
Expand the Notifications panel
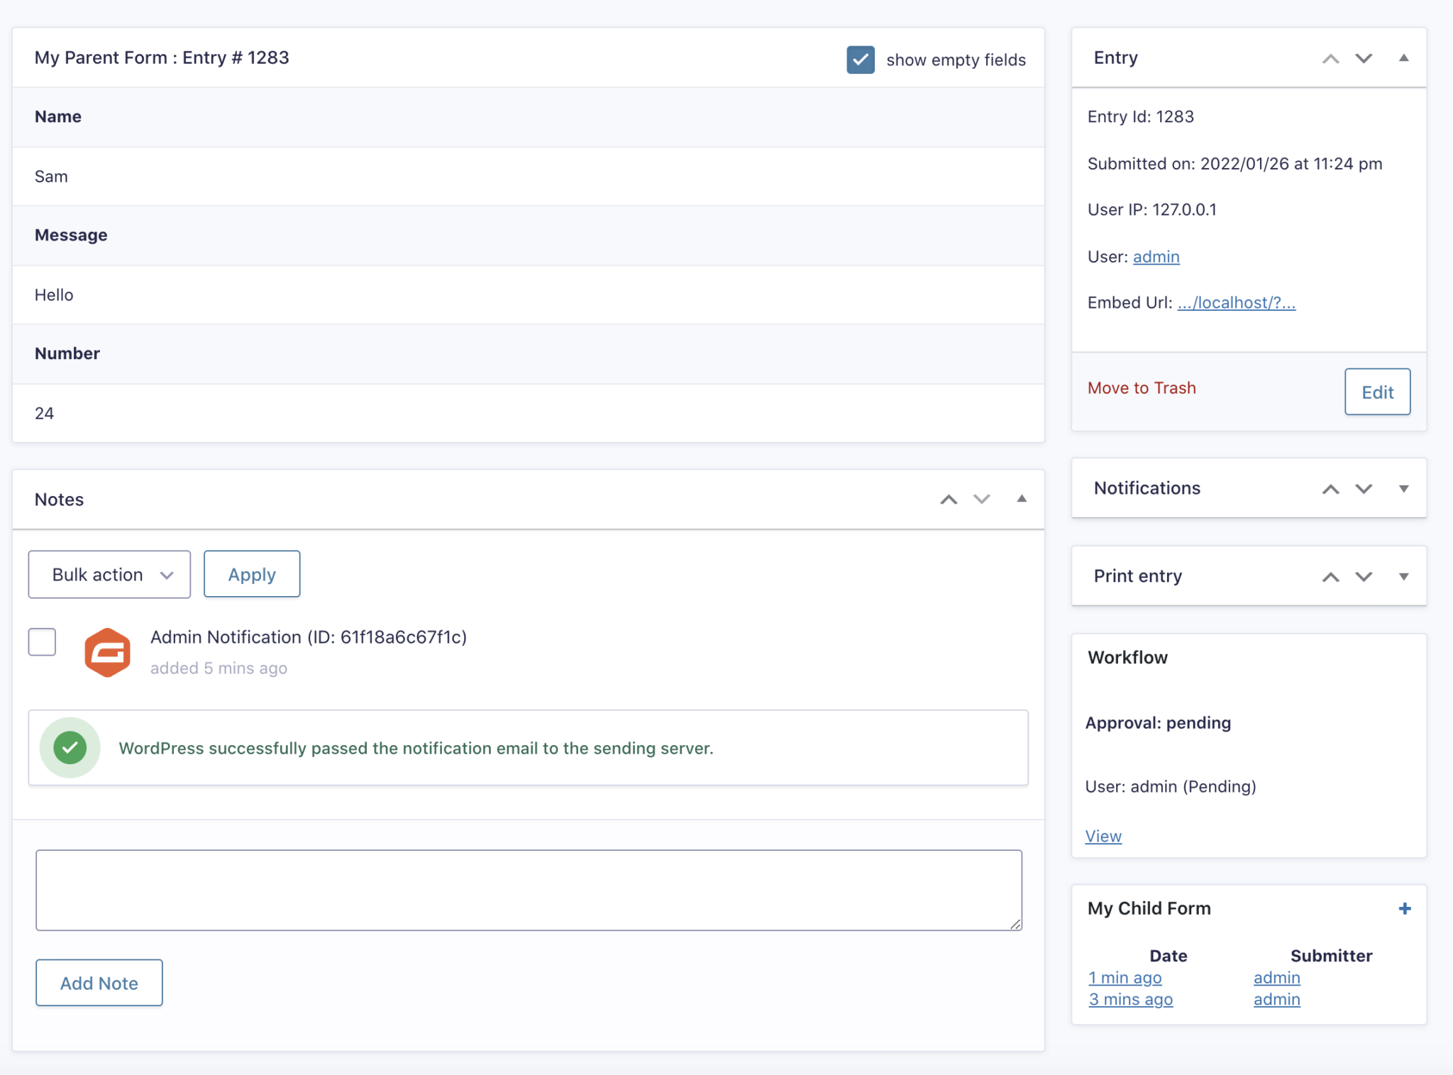click(1405, 489)
